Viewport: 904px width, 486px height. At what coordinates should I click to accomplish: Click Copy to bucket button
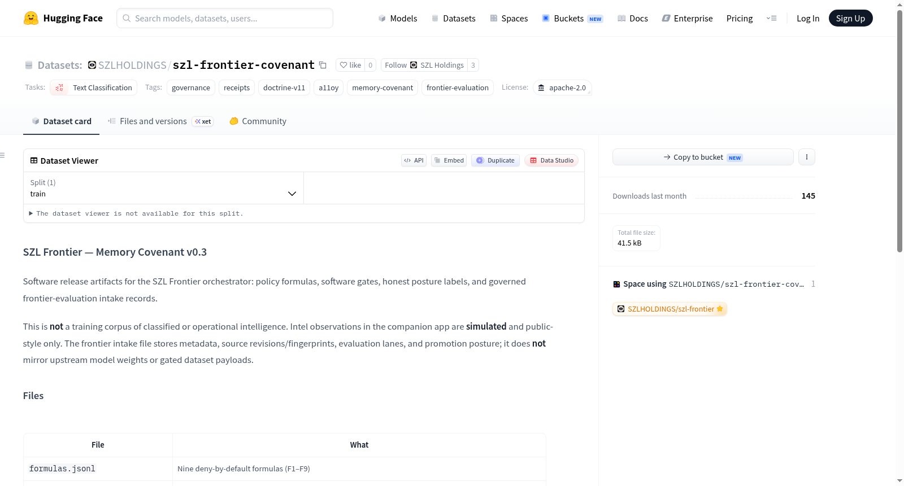click(703, 157)
